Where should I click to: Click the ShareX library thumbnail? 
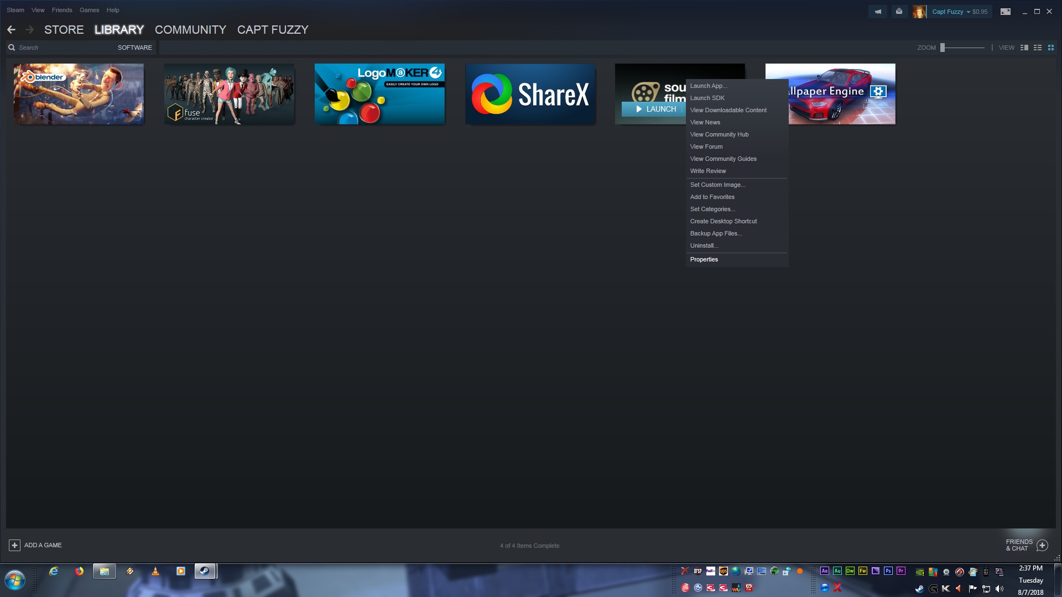(530, 94)
